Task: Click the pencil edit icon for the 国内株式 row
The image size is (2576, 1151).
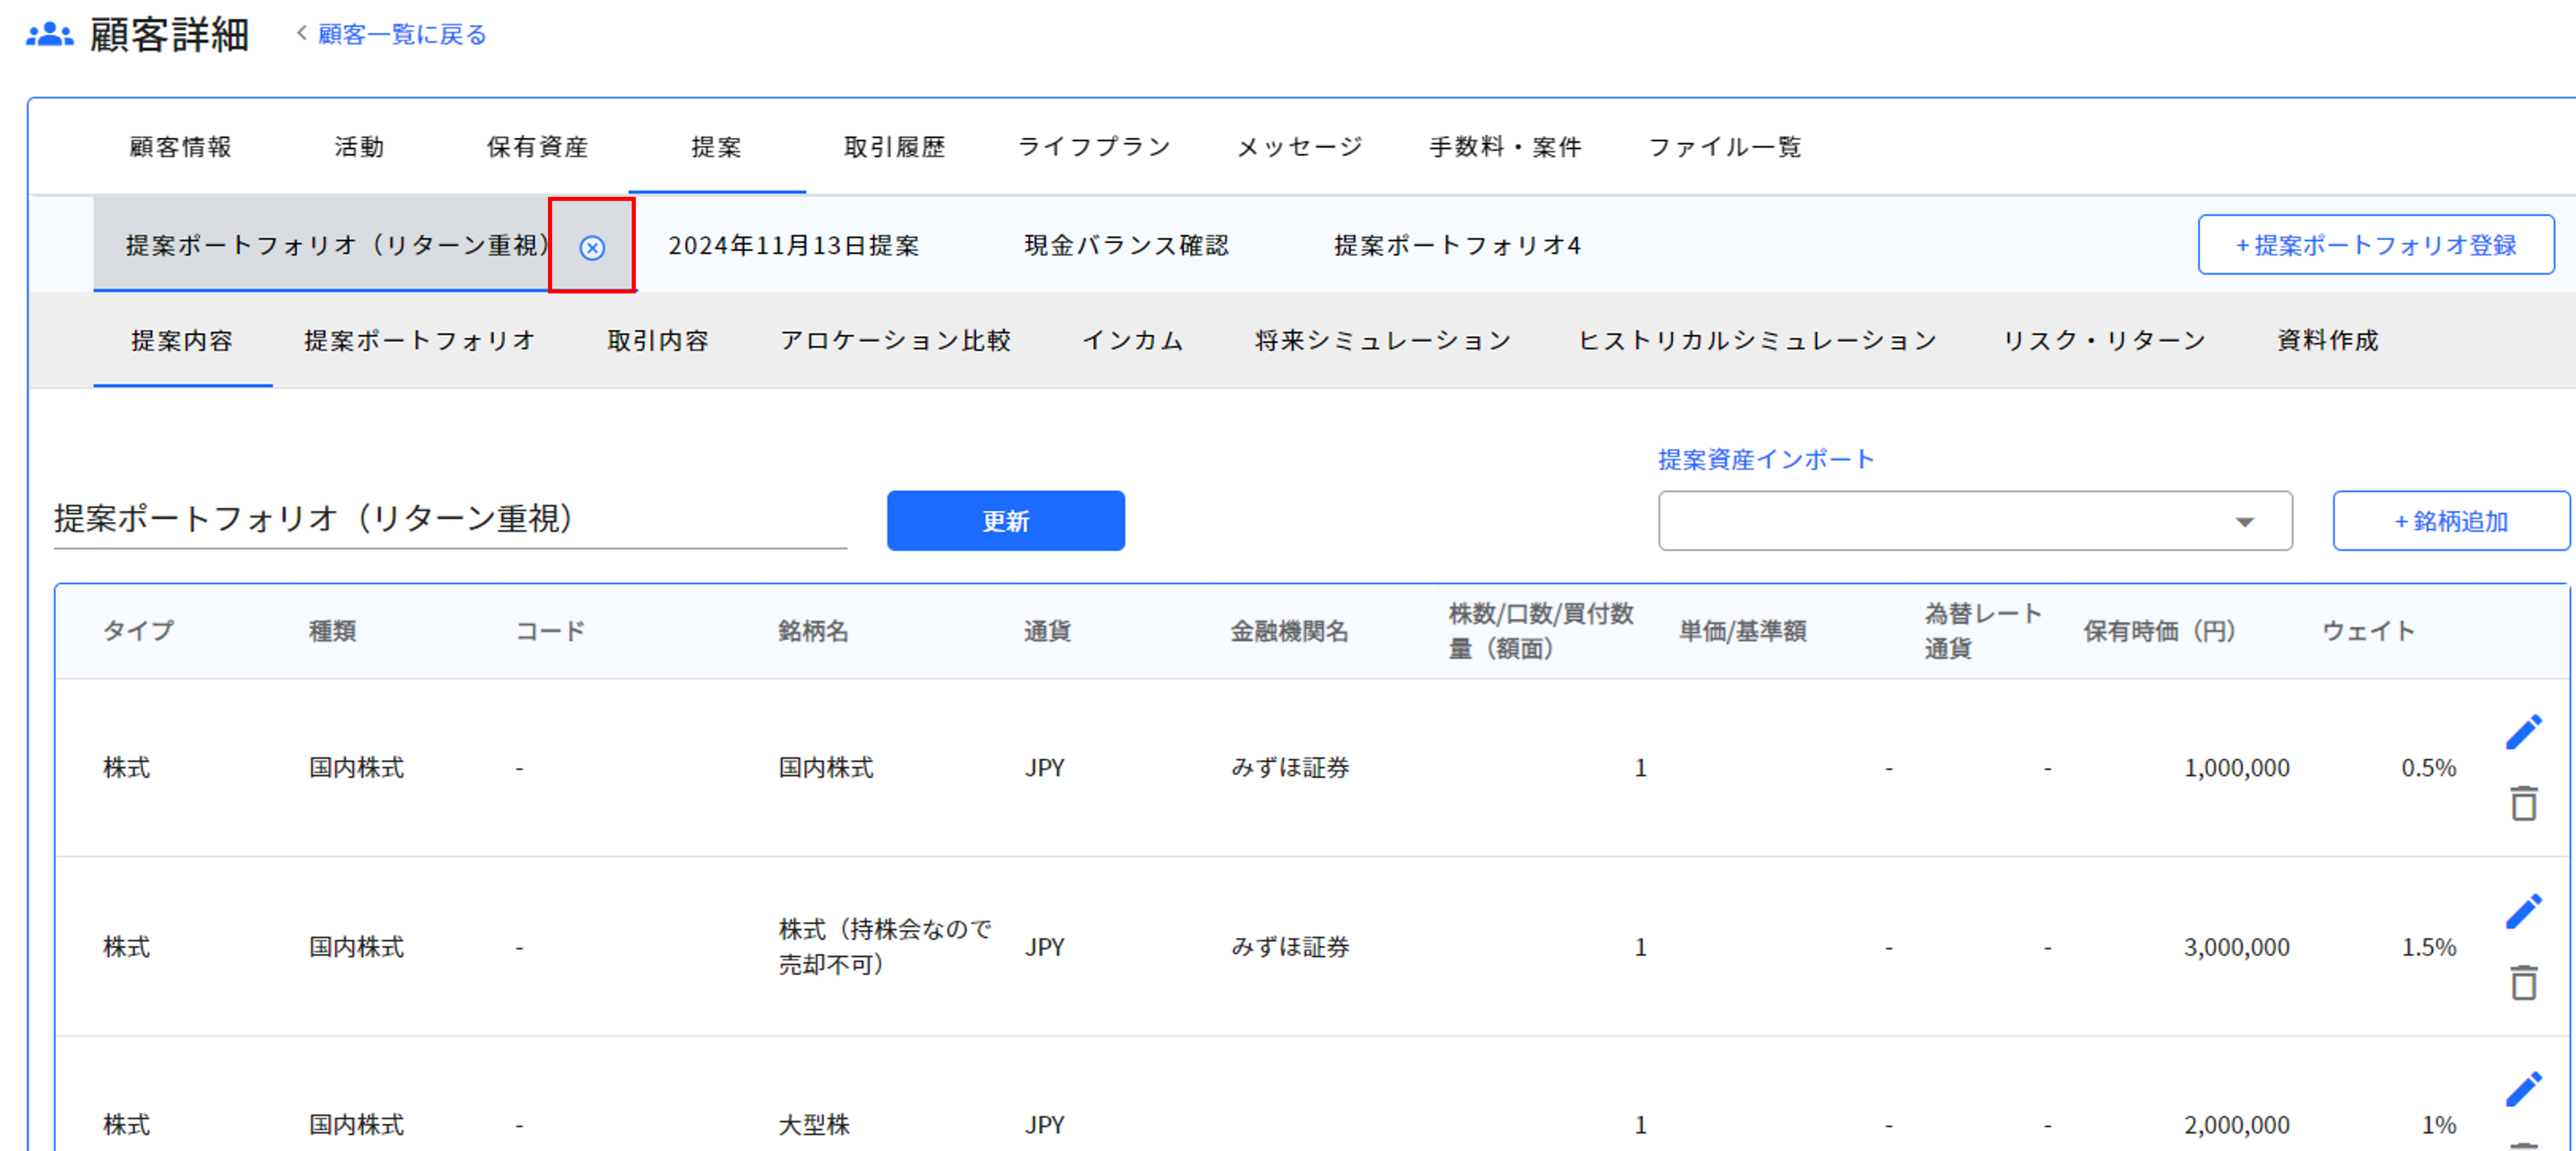Action: point(2523,732)
